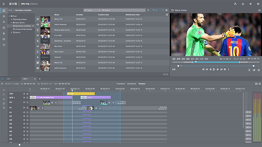The image size is (262, 147).
Task: Step one frame forward in viewer
Action: pos(217,69)
